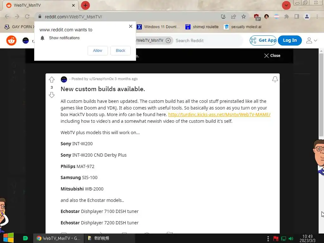Viewport: 324px width, 243px height.
Task: Click the post title New custom builds available
Action: [x=103, y=89]
